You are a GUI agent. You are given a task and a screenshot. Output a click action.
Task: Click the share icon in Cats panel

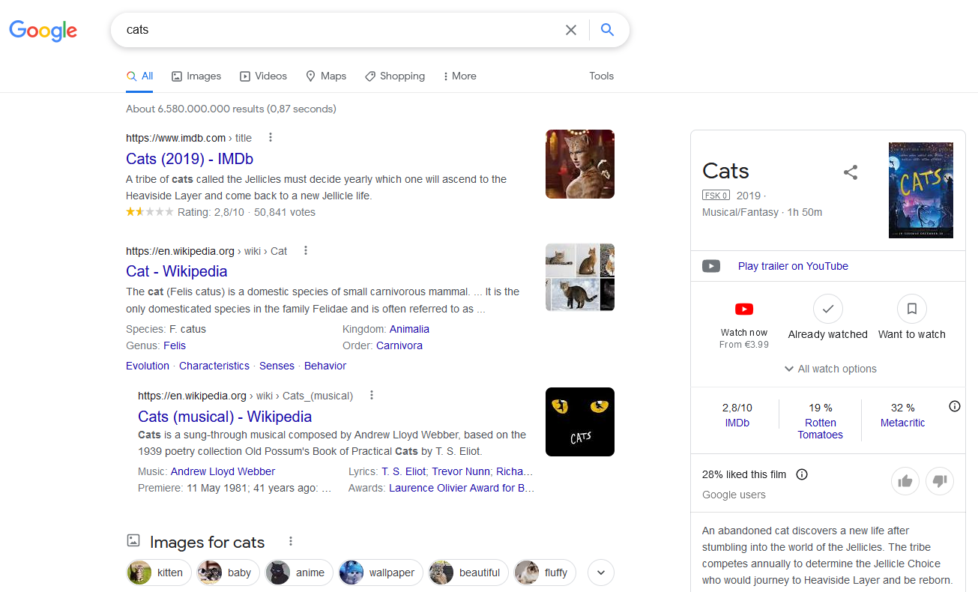850,172
